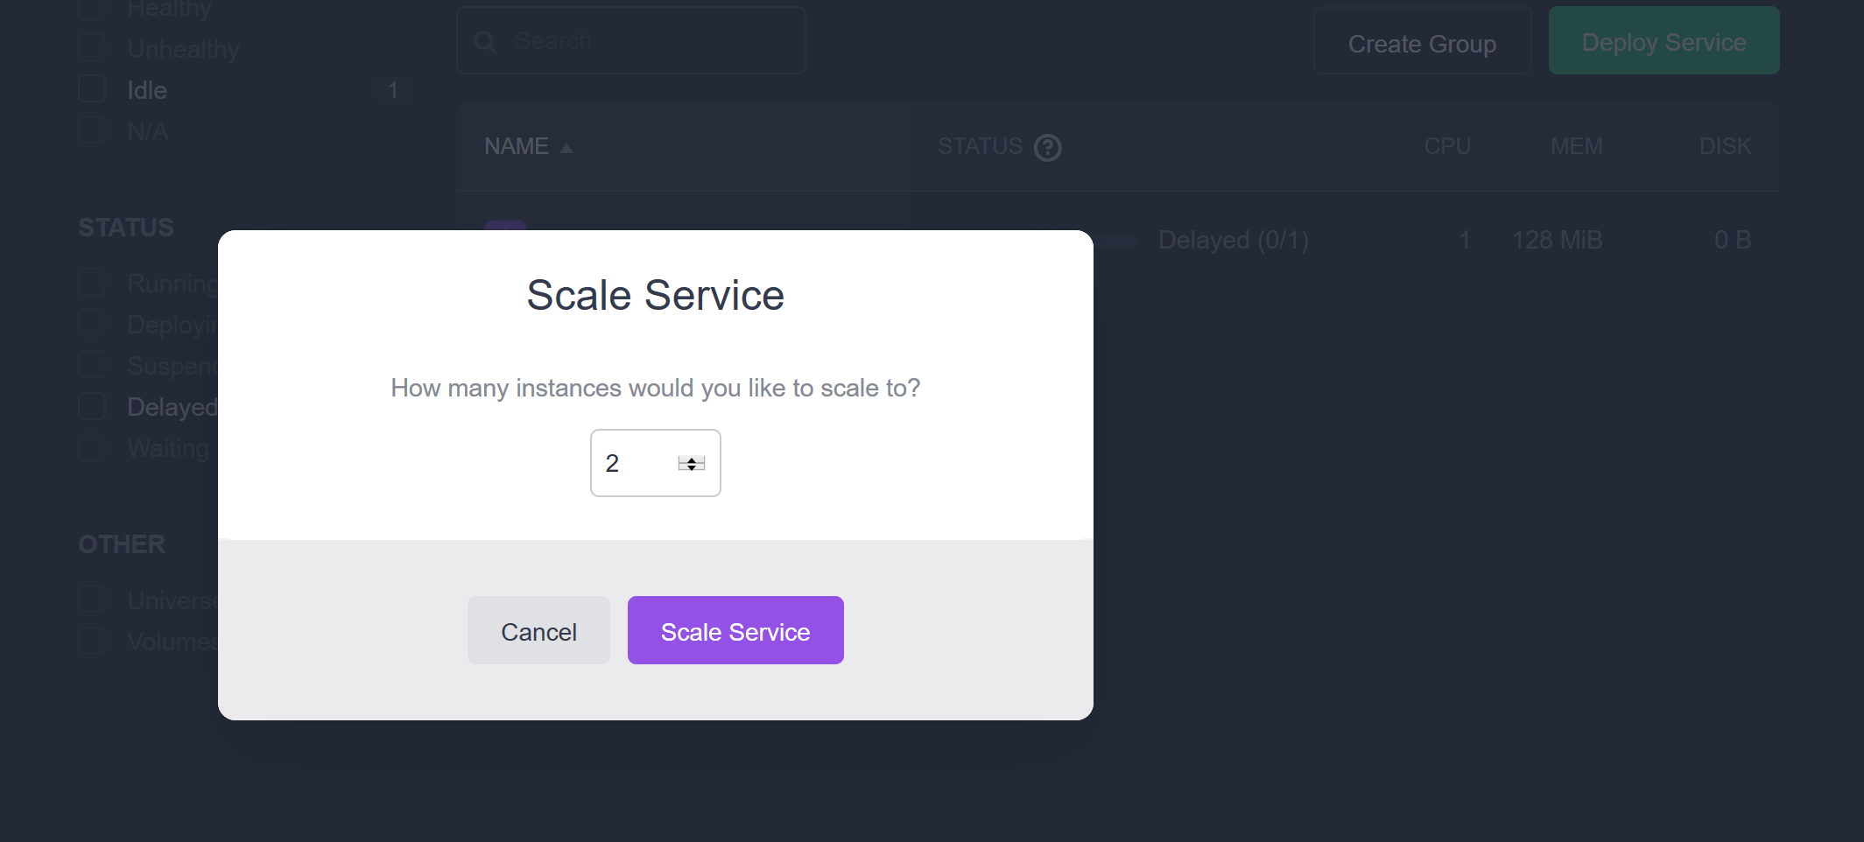Toggle the Running status checkbox
1864x842 pixels.
click(92, 283)
